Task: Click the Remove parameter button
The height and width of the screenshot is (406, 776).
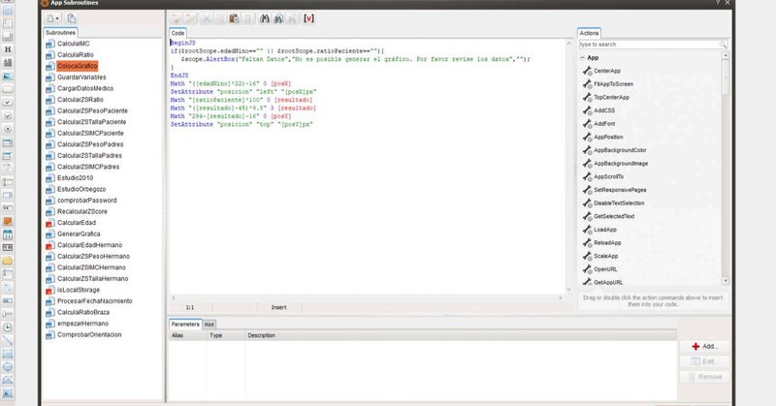Action: pyautogui.click(x=705, y=377)
